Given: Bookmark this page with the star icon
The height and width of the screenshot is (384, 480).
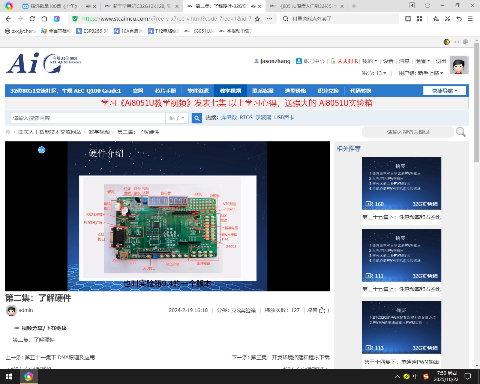Looking at the screenshot, I should pos(257,19).
